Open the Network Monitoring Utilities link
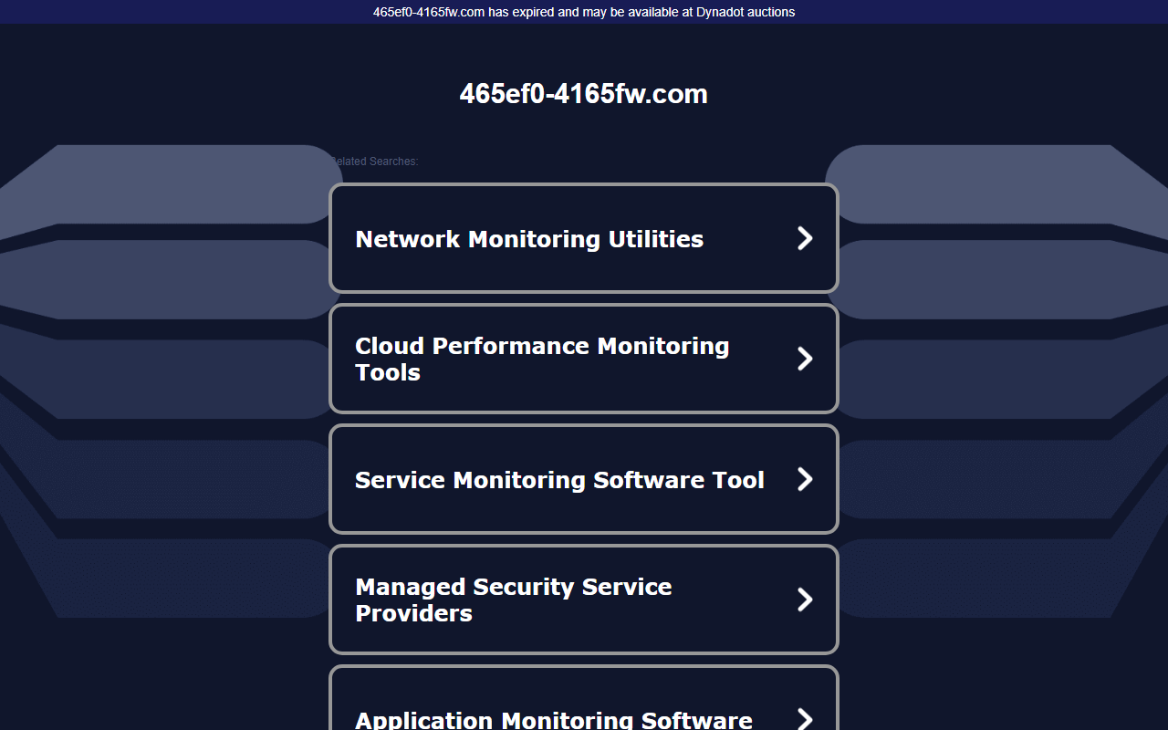 pyautogui.click(x=583, y=238)
